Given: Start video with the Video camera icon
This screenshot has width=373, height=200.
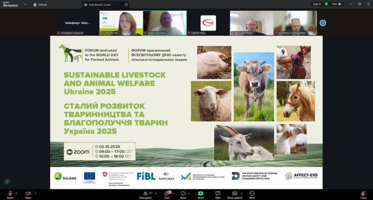Looking at the screenshot, I should (28, 194).
